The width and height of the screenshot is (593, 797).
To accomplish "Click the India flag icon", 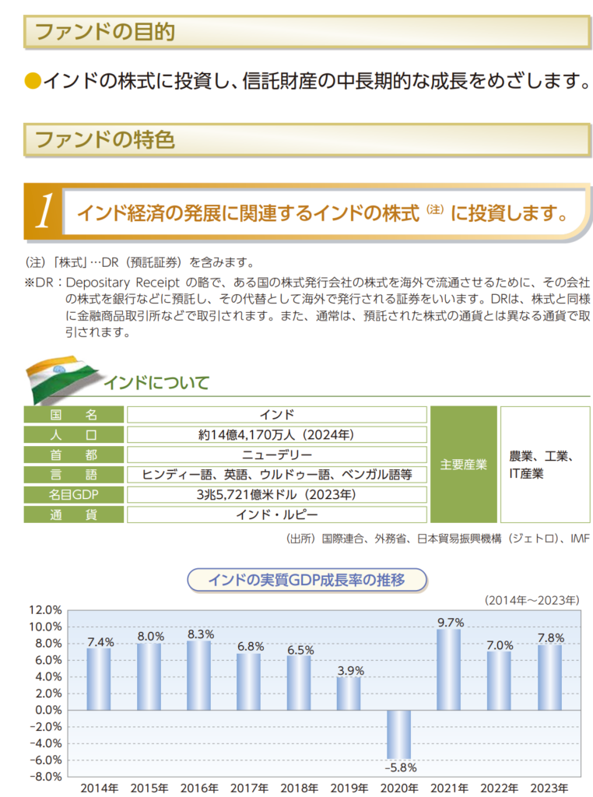I will pos(63,377).
